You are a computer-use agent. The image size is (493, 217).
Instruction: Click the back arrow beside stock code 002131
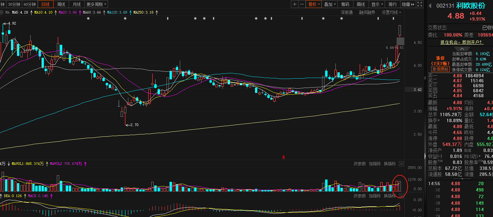coord(430,6)
